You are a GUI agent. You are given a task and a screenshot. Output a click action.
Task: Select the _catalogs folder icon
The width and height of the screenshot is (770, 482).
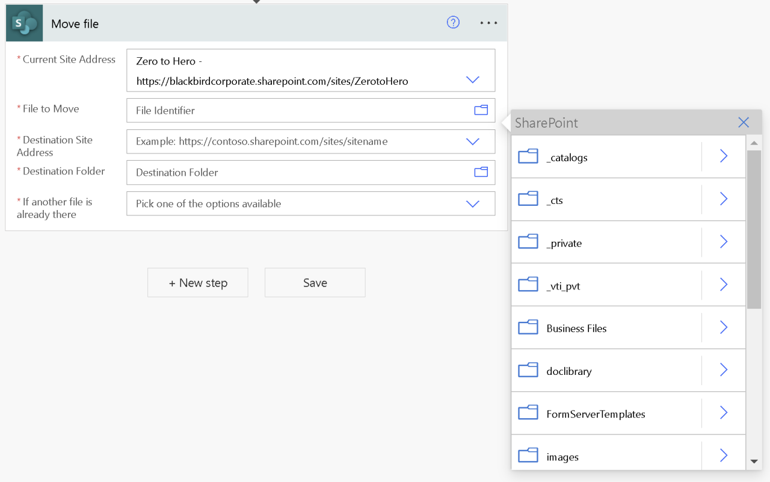(x=528, y=156)
